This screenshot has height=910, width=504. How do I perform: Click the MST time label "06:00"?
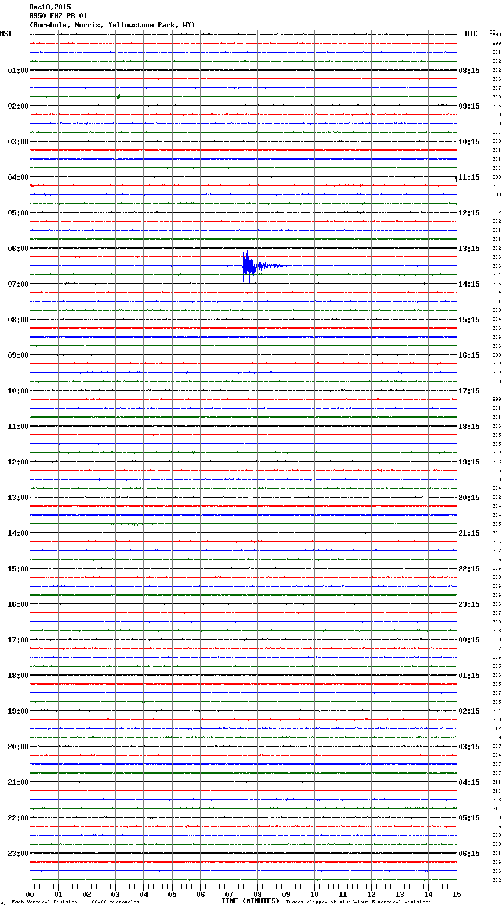pos(18,249)
